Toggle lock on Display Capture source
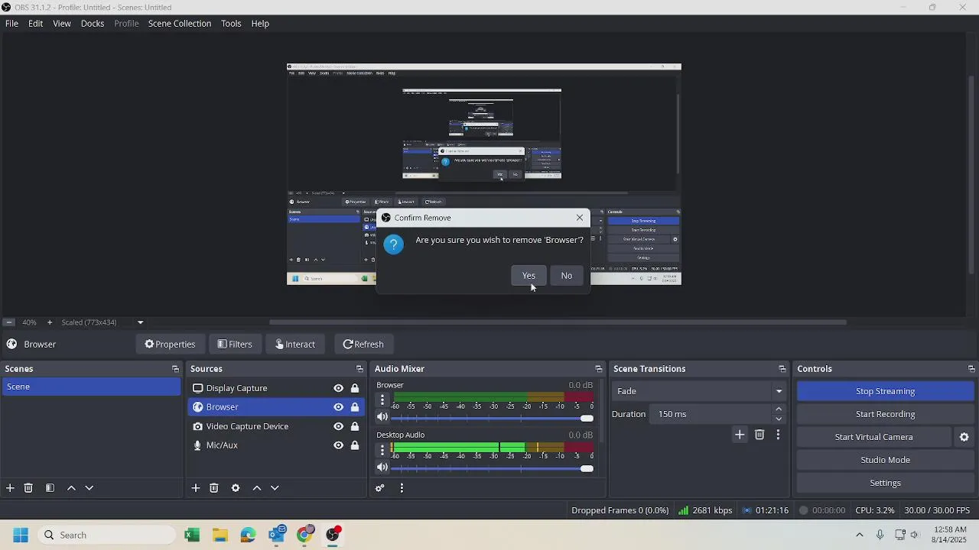Image resolution: width=979 pixels, height=550 pixels. click(x=355, y=388)
